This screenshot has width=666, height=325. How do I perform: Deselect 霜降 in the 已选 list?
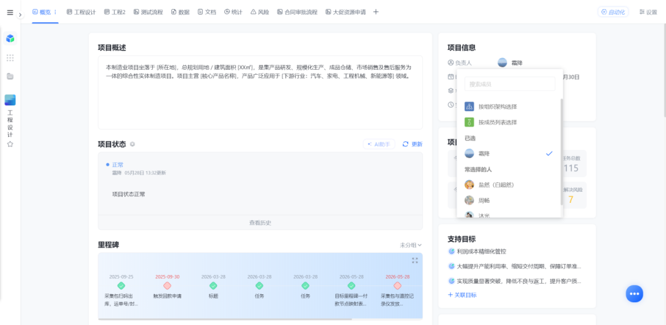pyautogui.click(x=510, y=154)
